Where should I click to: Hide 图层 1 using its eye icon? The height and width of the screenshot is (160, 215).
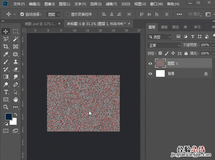tap(150, 63)
